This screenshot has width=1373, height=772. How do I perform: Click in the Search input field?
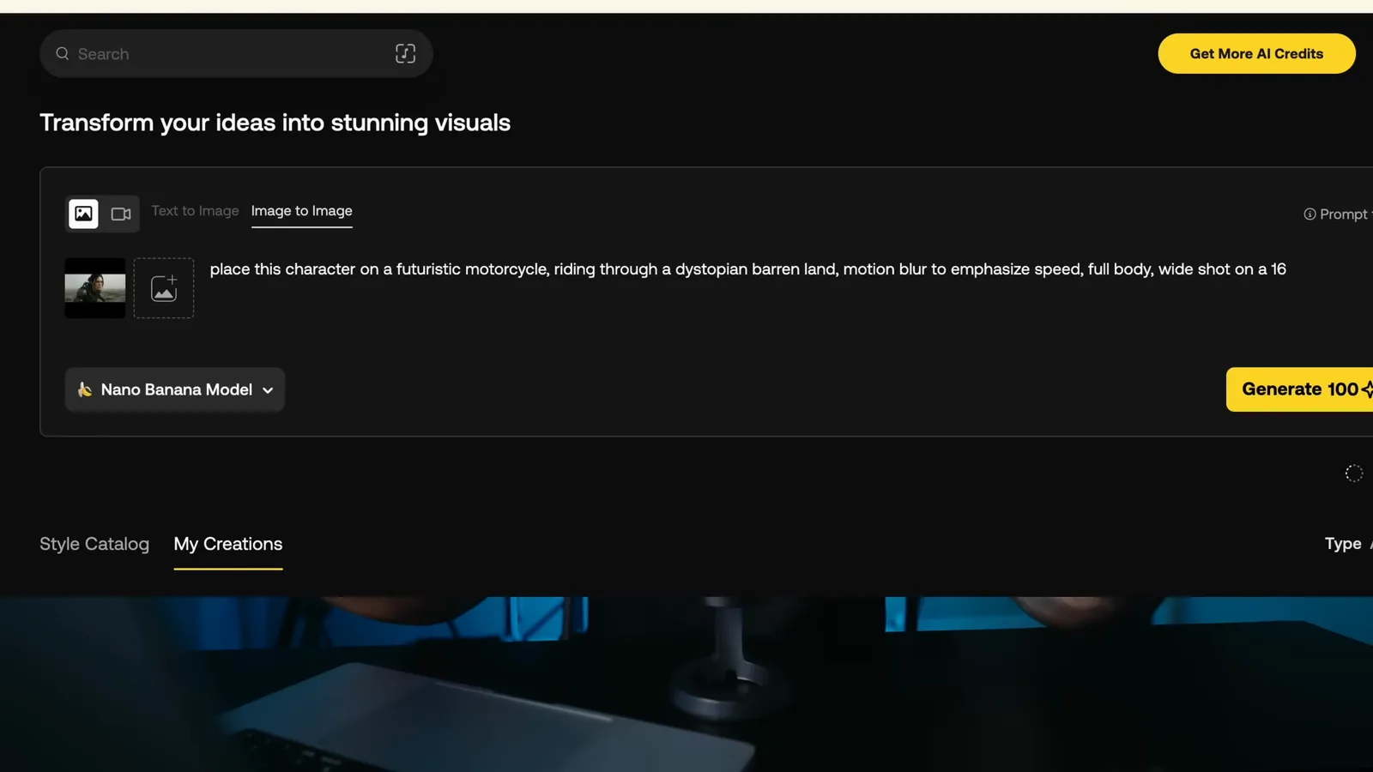click(236, 53)
